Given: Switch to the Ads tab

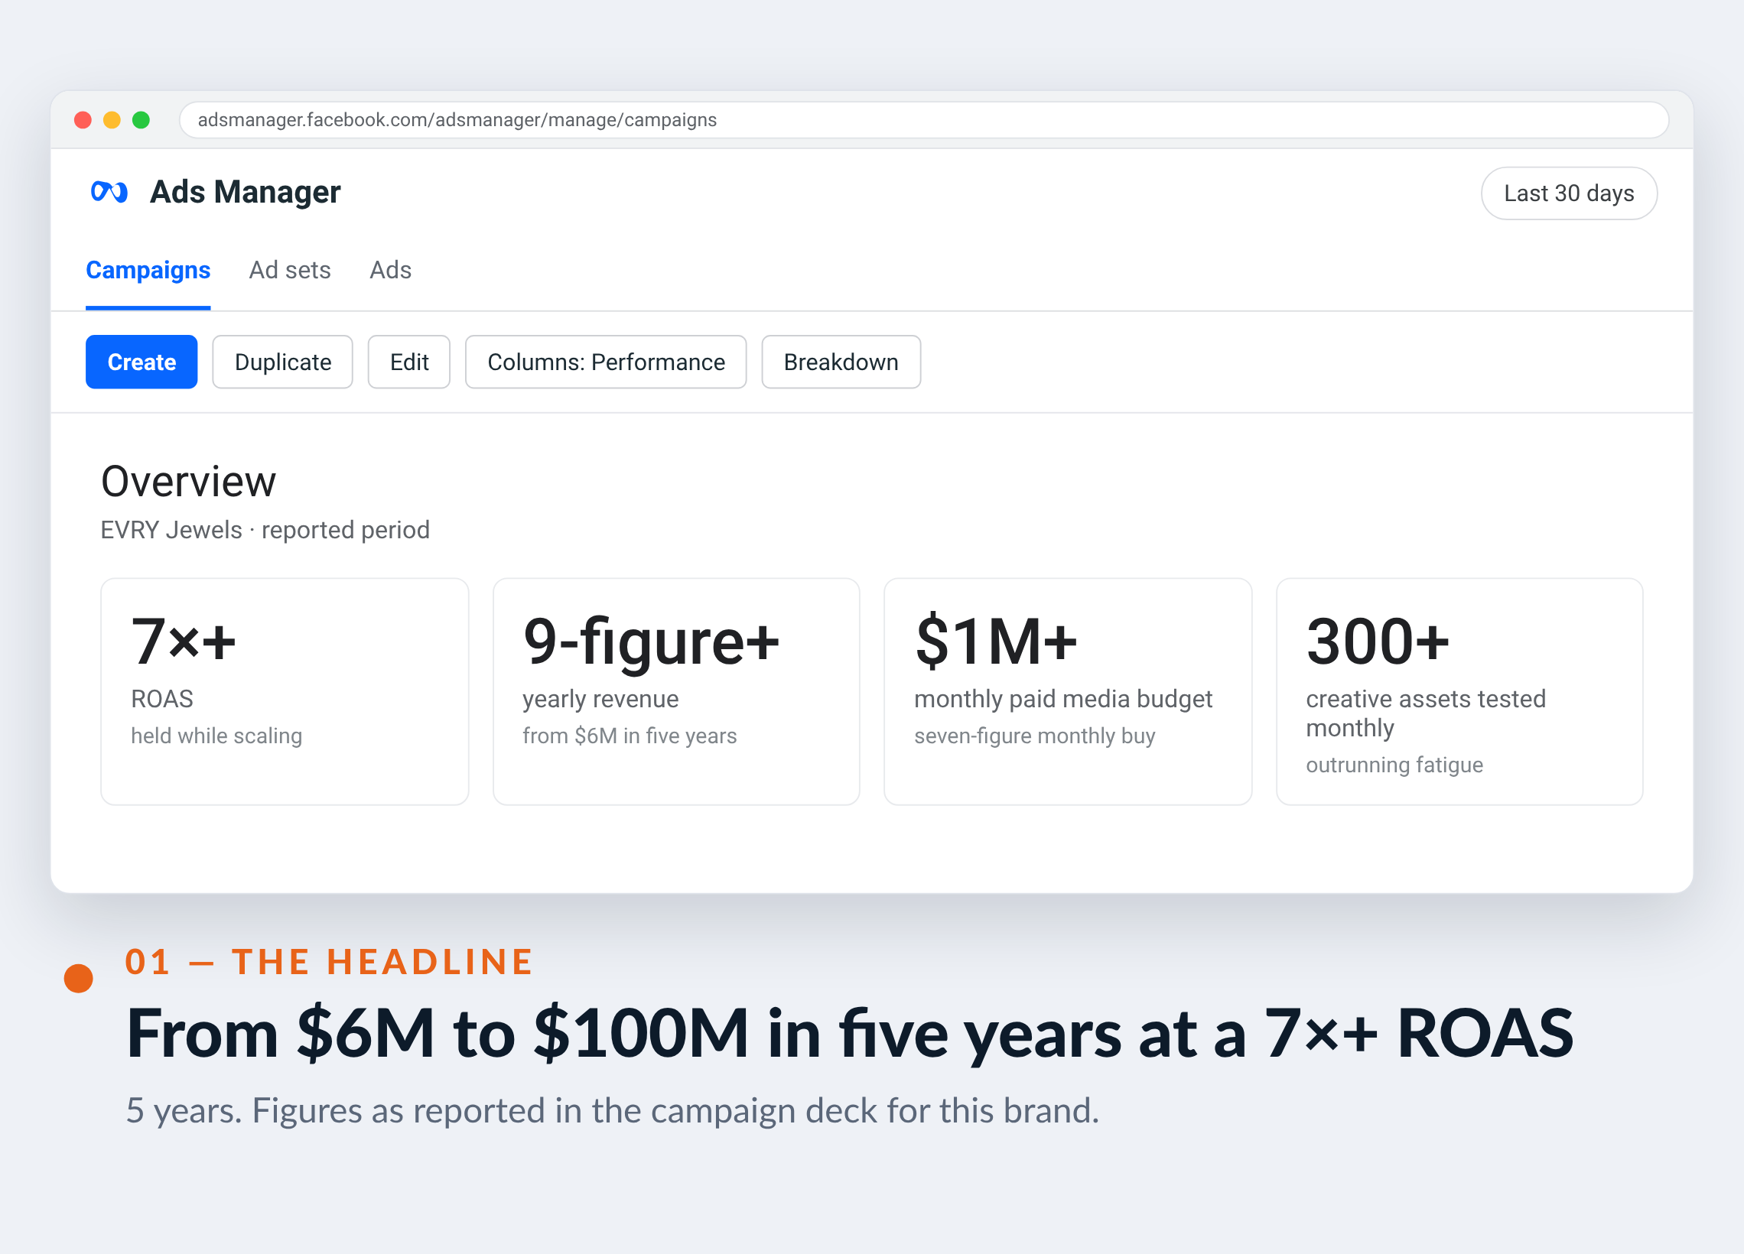Looking at the screenshot, I should tap(391, 270).
